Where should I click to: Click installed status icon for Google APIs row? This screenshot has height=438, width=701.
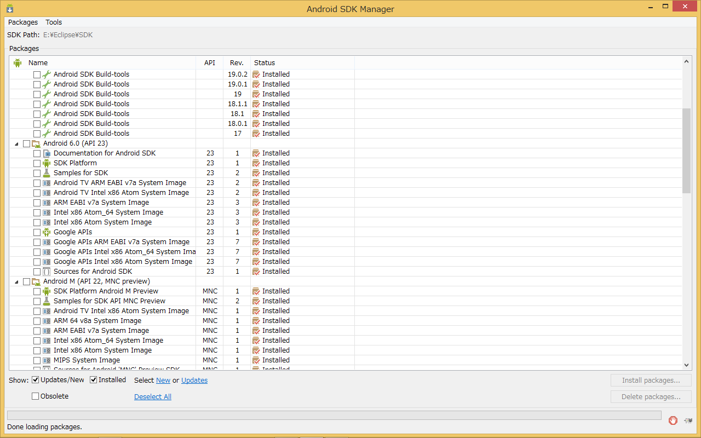click(x=256, y=232)
